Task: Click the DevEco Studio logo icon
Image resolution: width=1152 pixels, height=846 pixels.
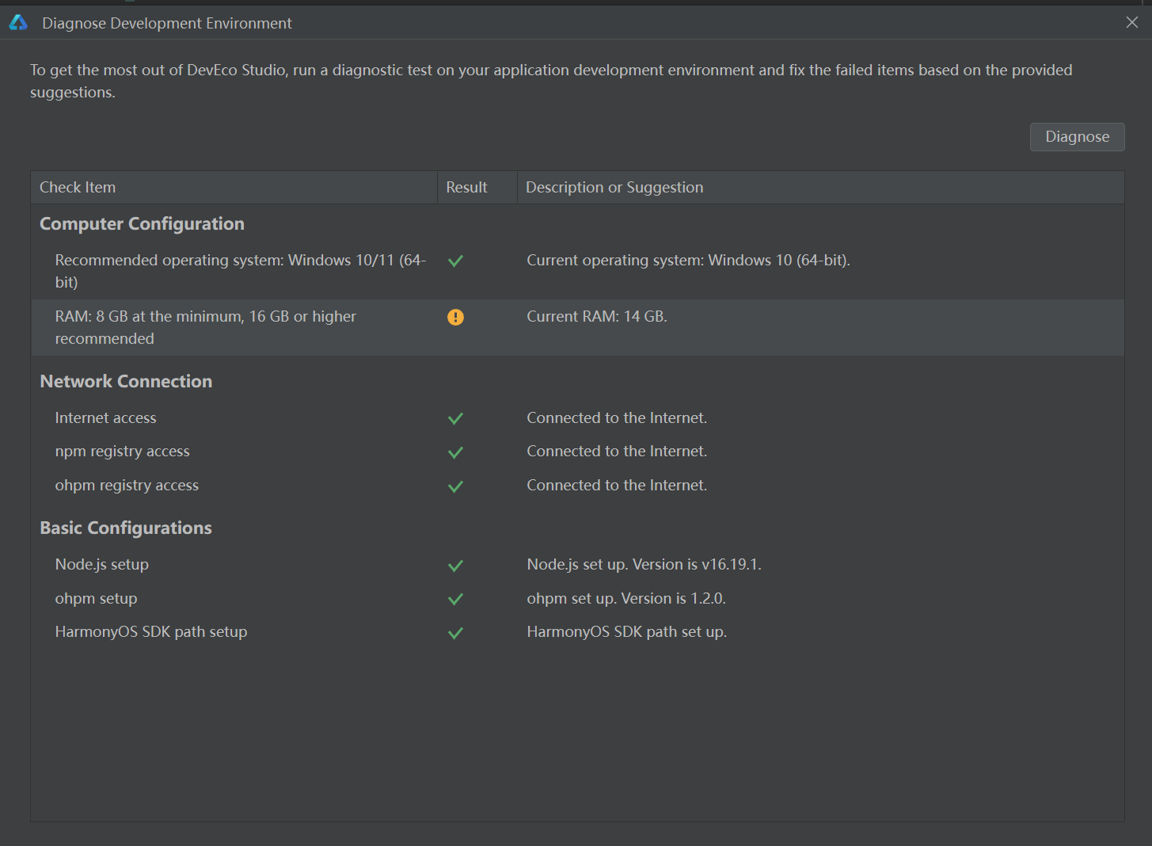Action: pos(18,23)
